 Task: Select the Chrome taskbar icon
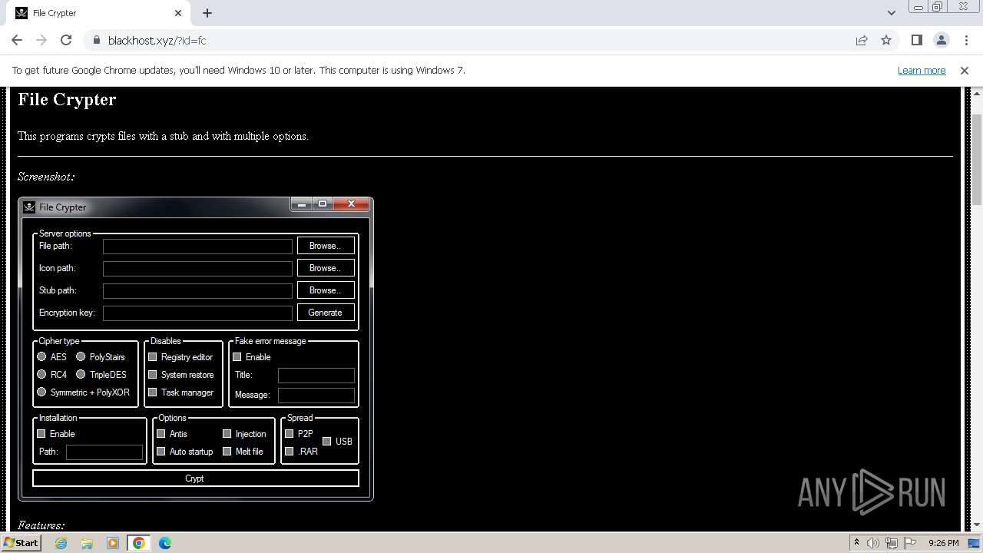click(x=139, y=543)
